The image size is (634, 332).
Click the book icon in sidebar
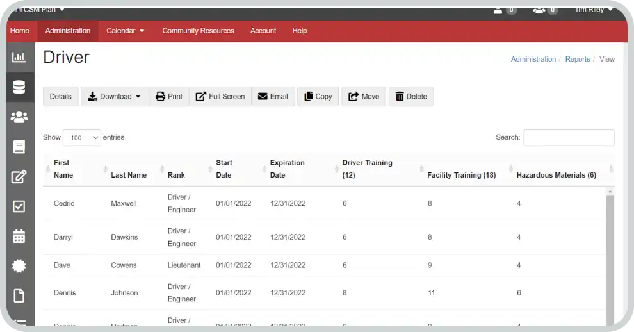tap(19, 147)
